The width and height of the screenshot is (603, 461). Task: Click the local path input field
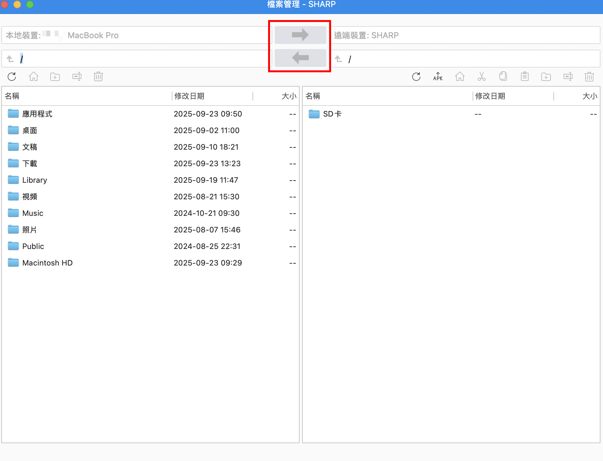tap(137, 59)
